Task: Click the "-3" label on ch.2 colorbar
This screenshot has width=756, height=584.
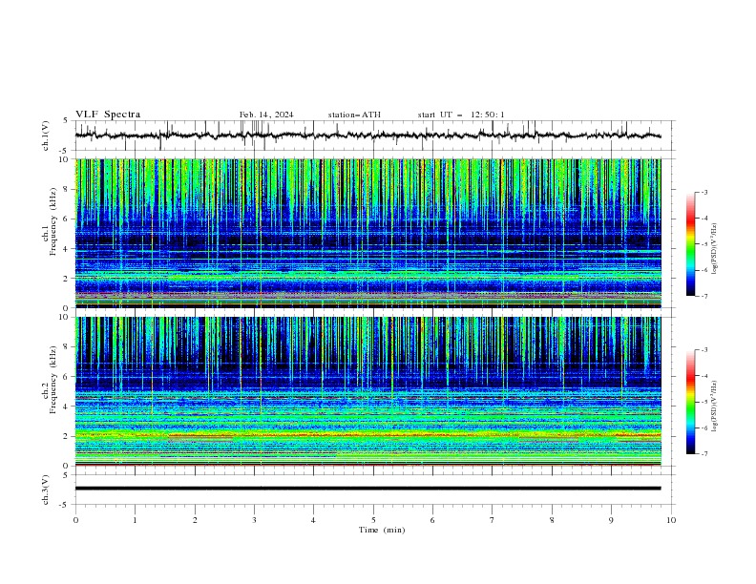Action: [704, 350]
